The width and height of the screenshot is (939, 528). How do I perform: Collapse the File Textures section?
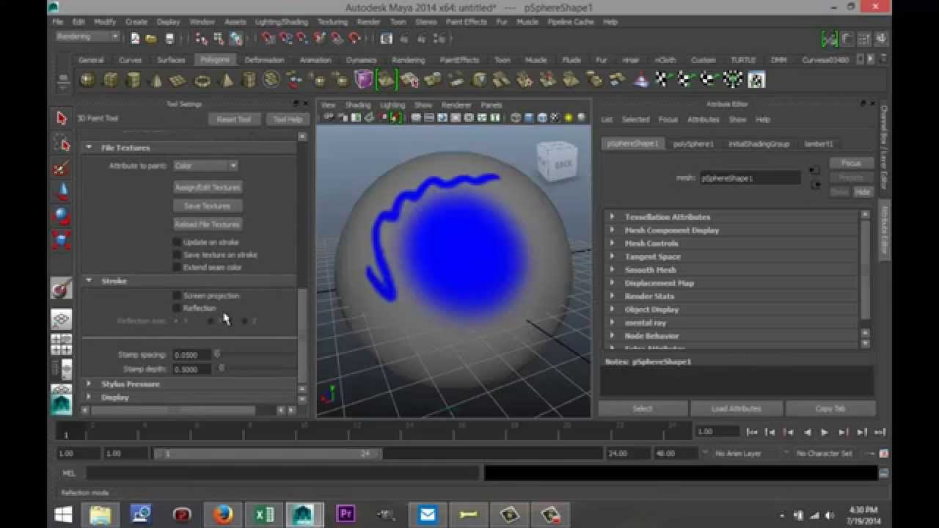(x=89, y=147)
